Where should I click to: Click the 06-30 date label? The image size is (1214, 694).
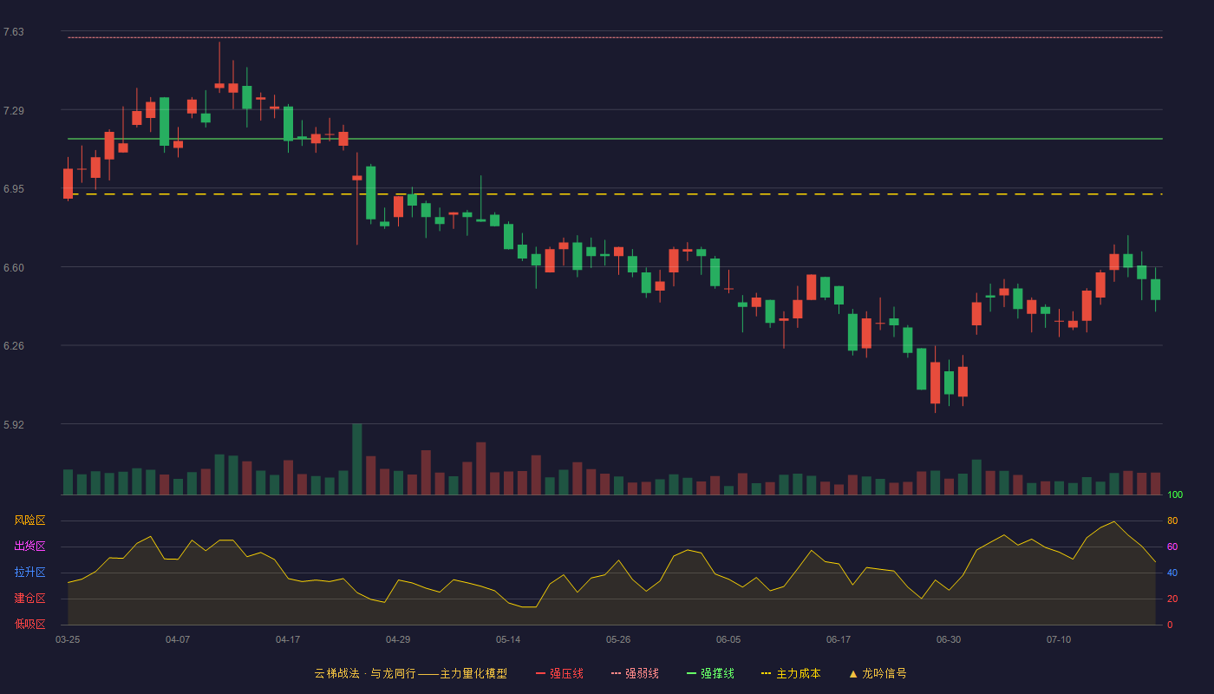(949, 639)
